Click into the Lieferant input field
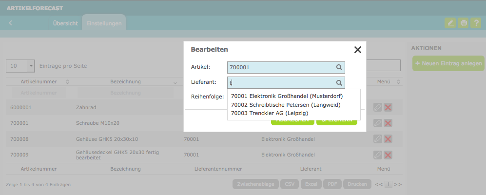486x195 pixels. click(x=286, y=83)
